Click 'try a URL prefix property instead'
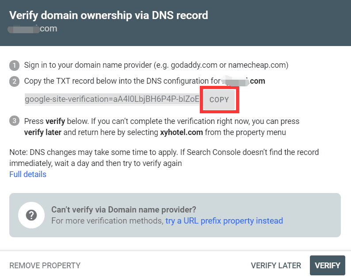This screenshot has width=351, height=278. pyautogui.click(x=224, y=220)
